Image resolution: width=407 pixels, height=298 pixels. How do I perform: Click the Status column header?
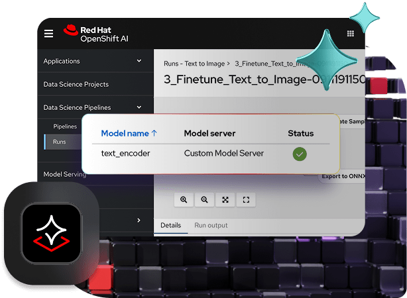click(x=300, y=133)
